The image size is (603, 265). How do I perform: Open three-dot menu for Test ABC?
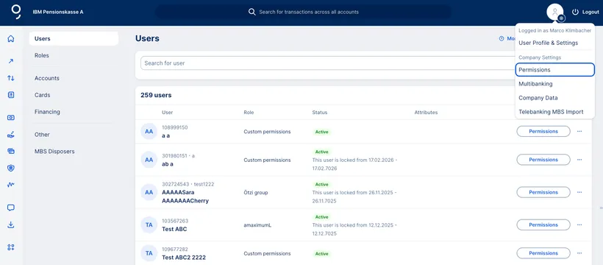[x=579, y=225]
